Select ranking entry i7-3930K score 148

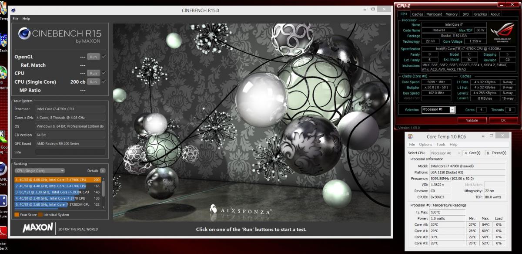(57, 192)
